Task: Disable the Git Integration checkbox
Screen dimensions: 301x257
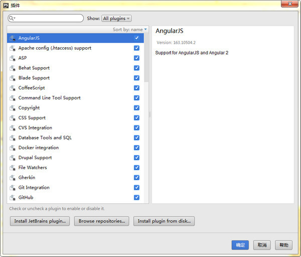Action: [136, 188]
